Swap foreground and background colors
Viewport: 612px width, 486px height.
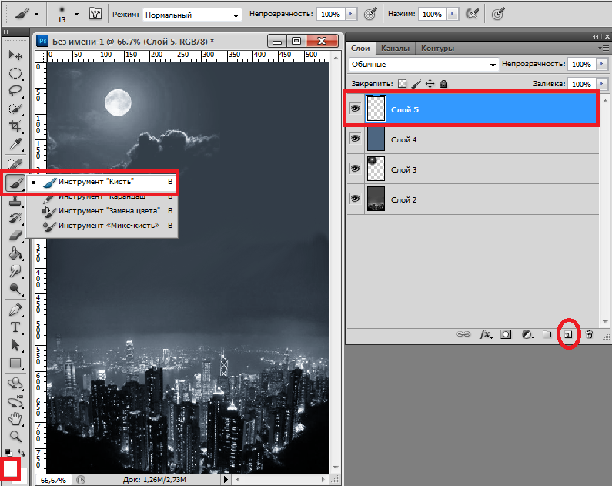(22, 453)
